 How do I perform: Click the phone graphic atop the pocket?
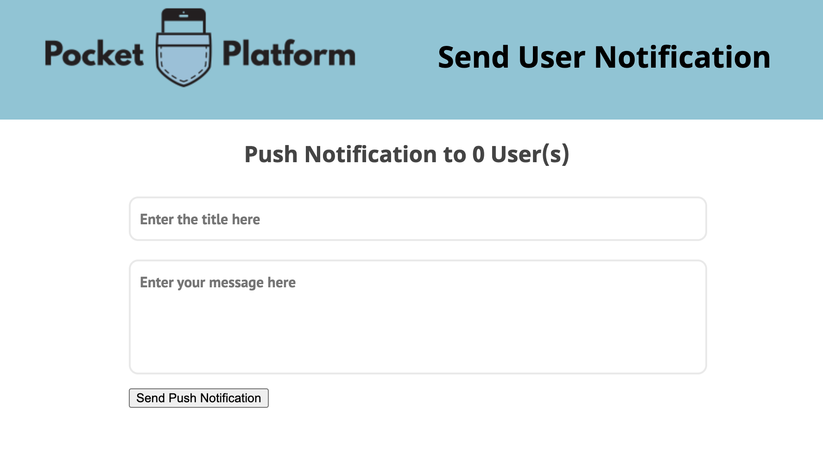point(184,21)
